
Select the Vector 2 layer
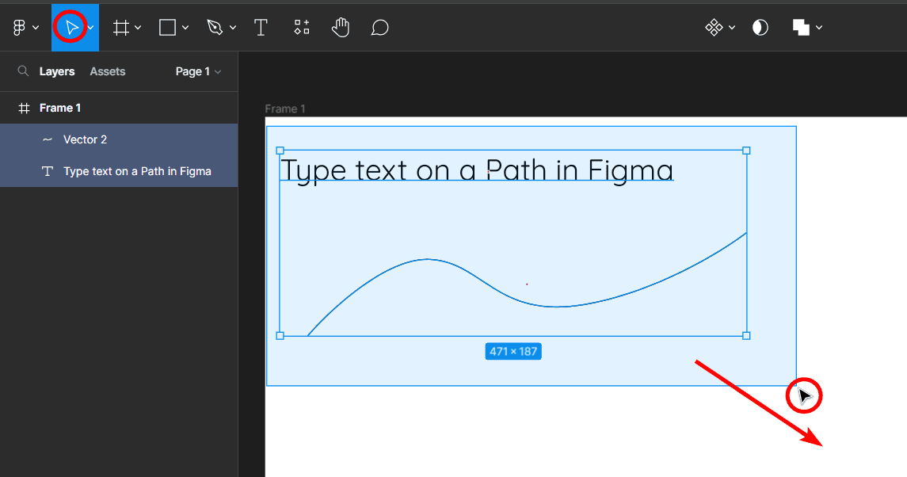pyautogui.click(x=119, y=139)
